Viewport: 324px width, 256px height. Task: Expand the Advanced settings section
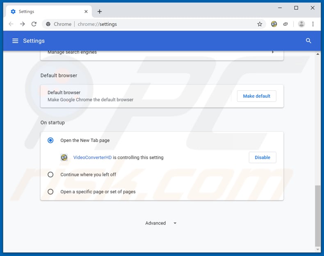[161, 223]
